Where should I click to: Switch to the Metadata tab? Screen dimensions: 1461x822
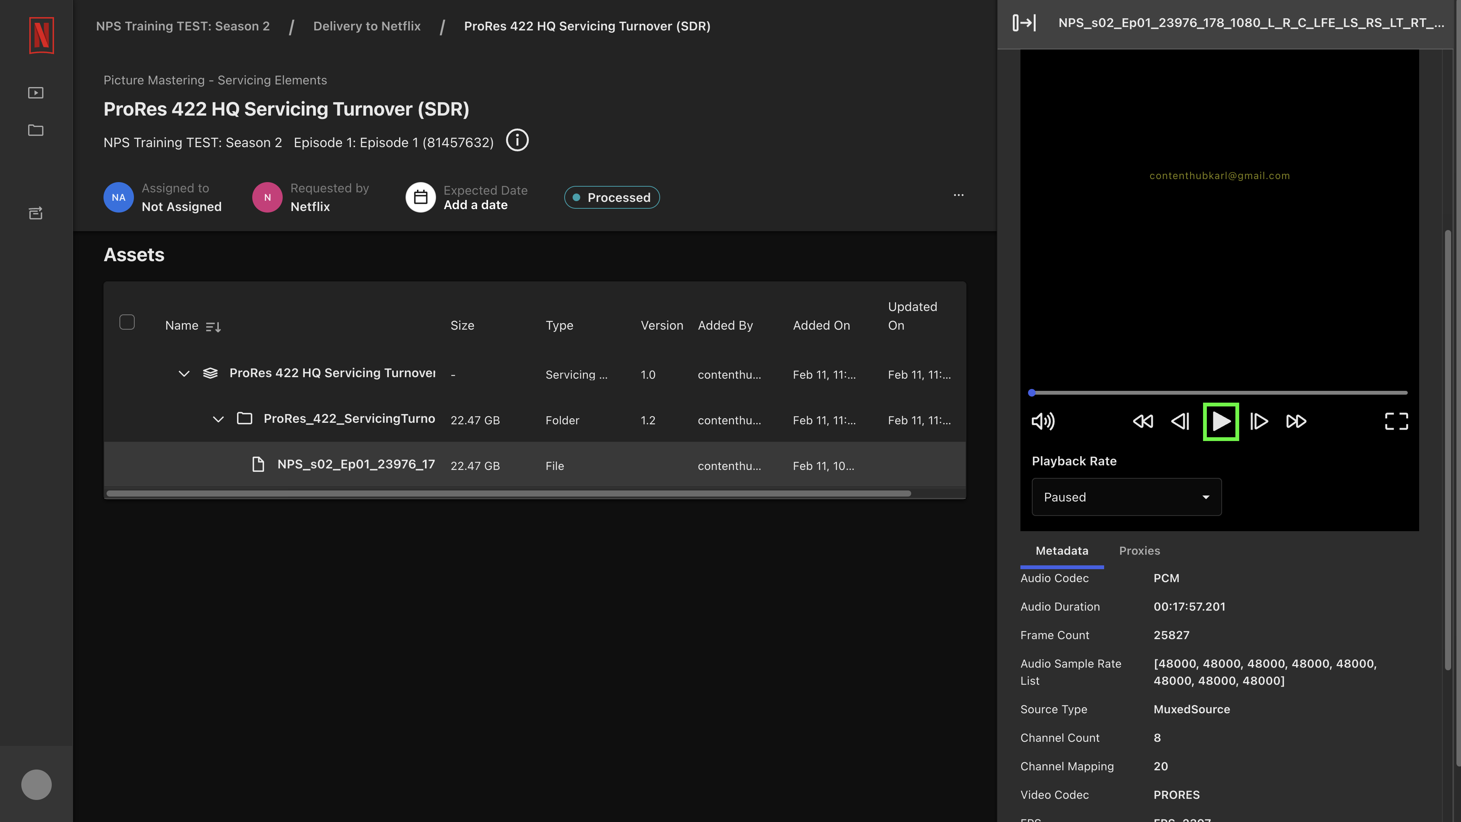1062,551
